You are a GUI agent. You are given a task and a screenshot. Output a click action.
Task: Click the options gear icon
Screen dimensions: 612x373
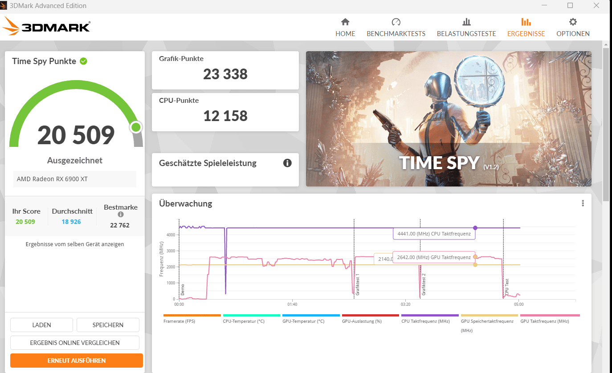tap(573, 22)
